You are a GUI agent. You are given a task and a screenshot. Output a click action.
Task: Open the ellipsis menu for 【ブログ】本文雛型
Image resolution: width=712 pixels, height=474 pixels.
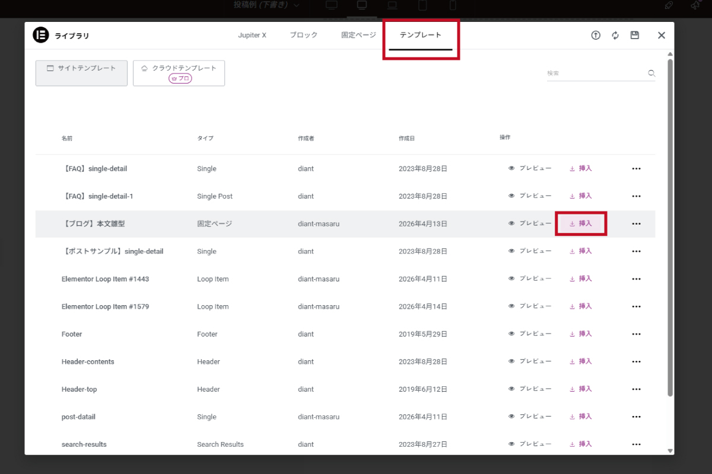pos(636,224)
